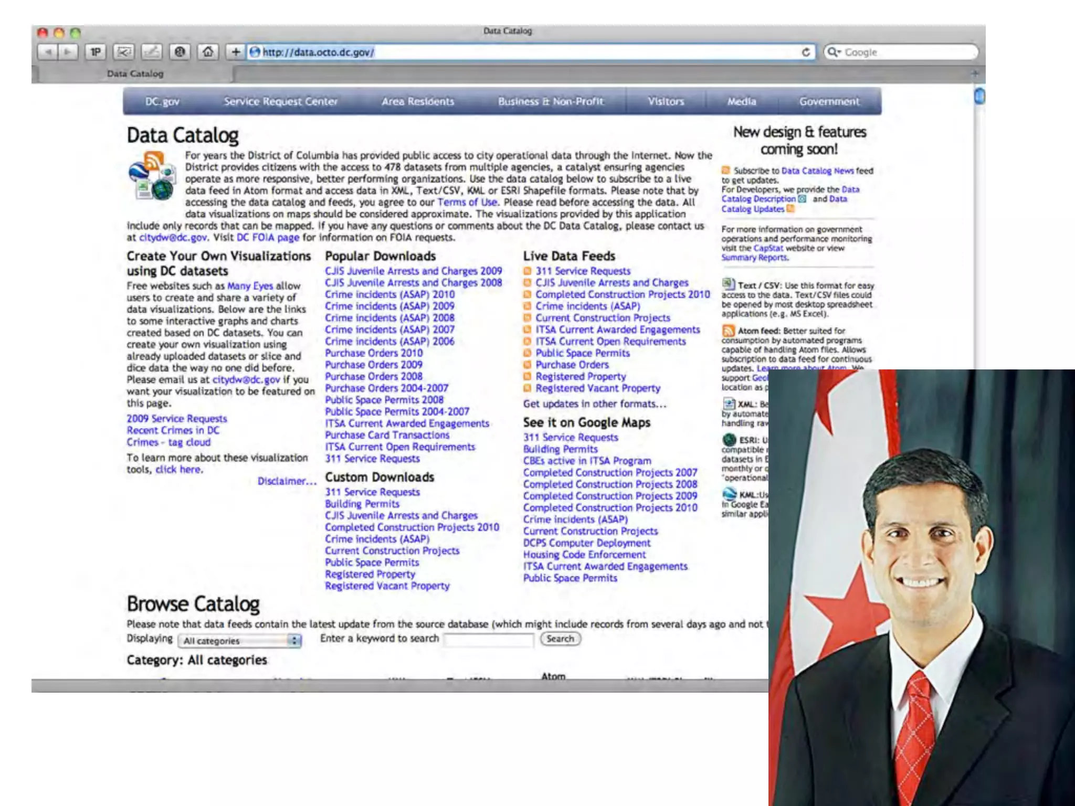This screenshot has width=1075, height=806.
Task: Go to home page via house icon
Action: (x=208, y=52)
